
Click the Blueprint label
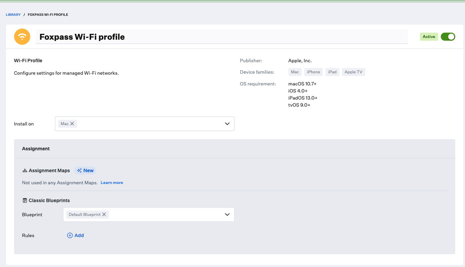click(x=32, y=215)
